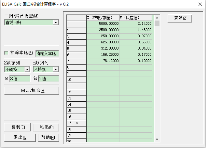Select cell with value 1.48000
Viewport: 206px width, 148px height.
(136, 30)
